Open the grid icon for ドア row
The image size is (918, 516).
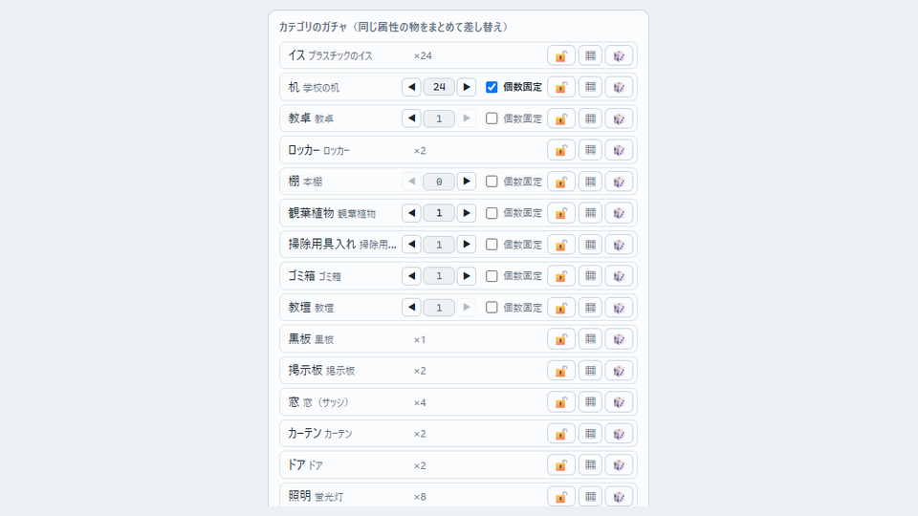(590, 465)
